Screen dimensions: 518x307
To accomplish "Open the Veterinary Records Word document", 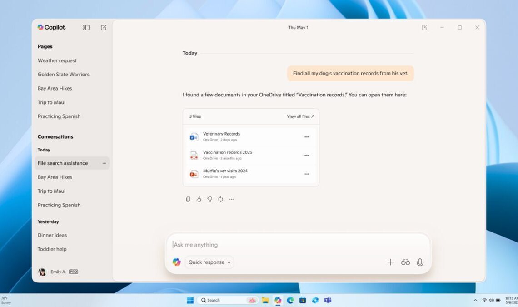I will (x=251, y=136).
